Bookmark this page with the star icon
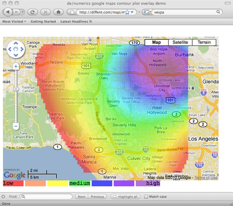 (127, 12)
